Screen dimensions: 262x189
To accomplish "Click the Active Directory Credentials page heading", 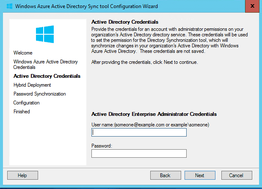I will pyautogui.click(x=125, y=22).
